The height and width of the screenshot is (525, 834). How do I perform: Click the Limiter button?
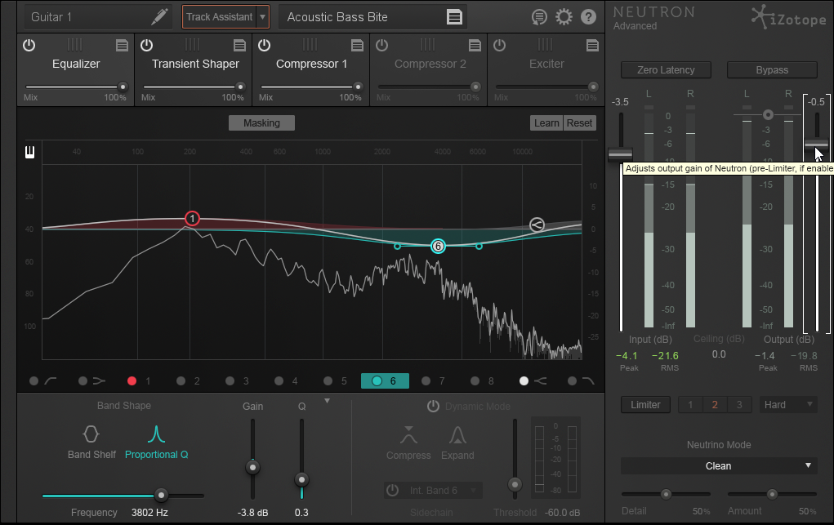[x=645, y=405]
